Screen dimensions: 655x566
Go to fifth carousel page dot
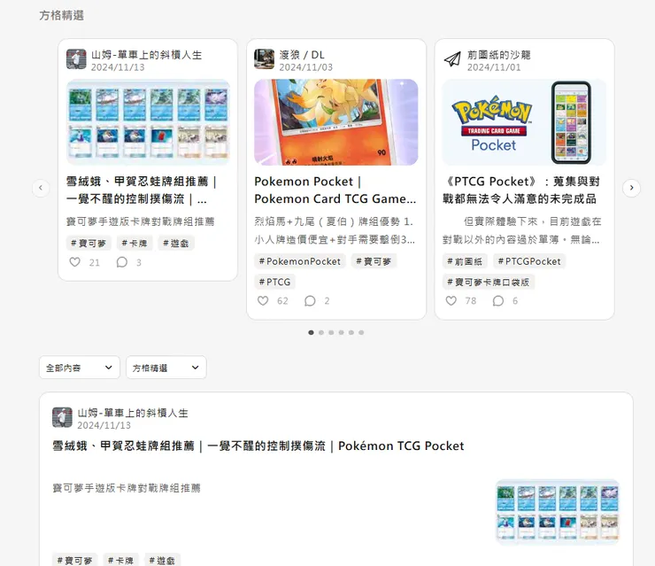[351, 332]
